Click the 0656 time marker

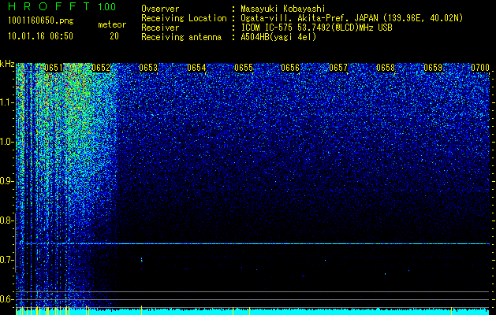coord(290,68)
